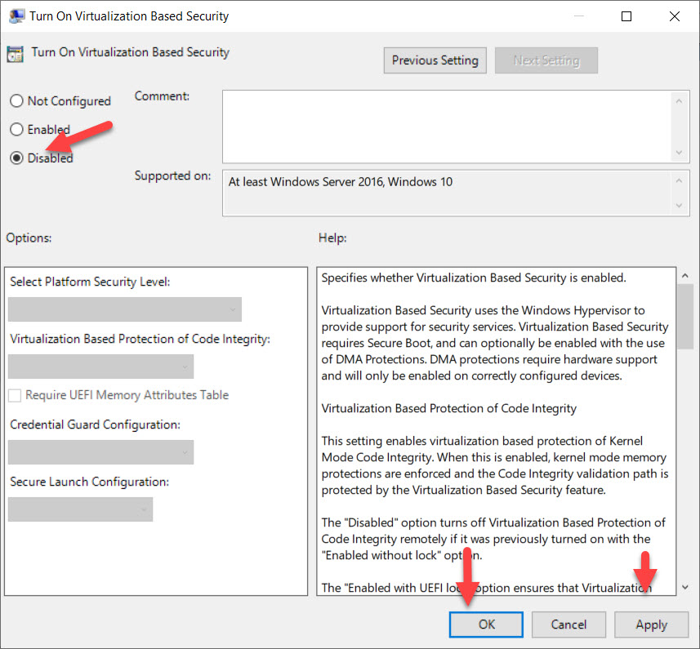Open the Secure Launch Configuration dropdown
Viewport: 700px width, 649px height.
pyautogui.click(x=80, y=509)
